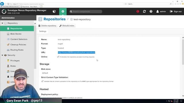Screen dimensions: 184x103
Task: Click the name value test-repository
Action: click(x=64, y=39)
